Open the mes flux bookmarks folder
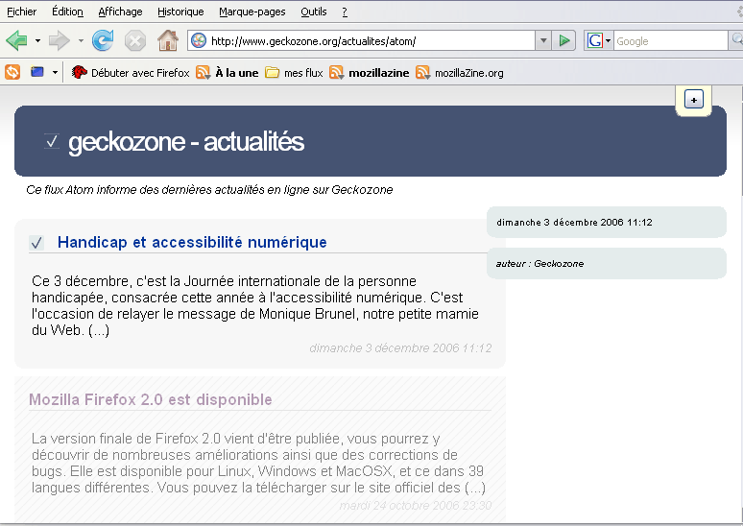 click(x=294, y=73)
